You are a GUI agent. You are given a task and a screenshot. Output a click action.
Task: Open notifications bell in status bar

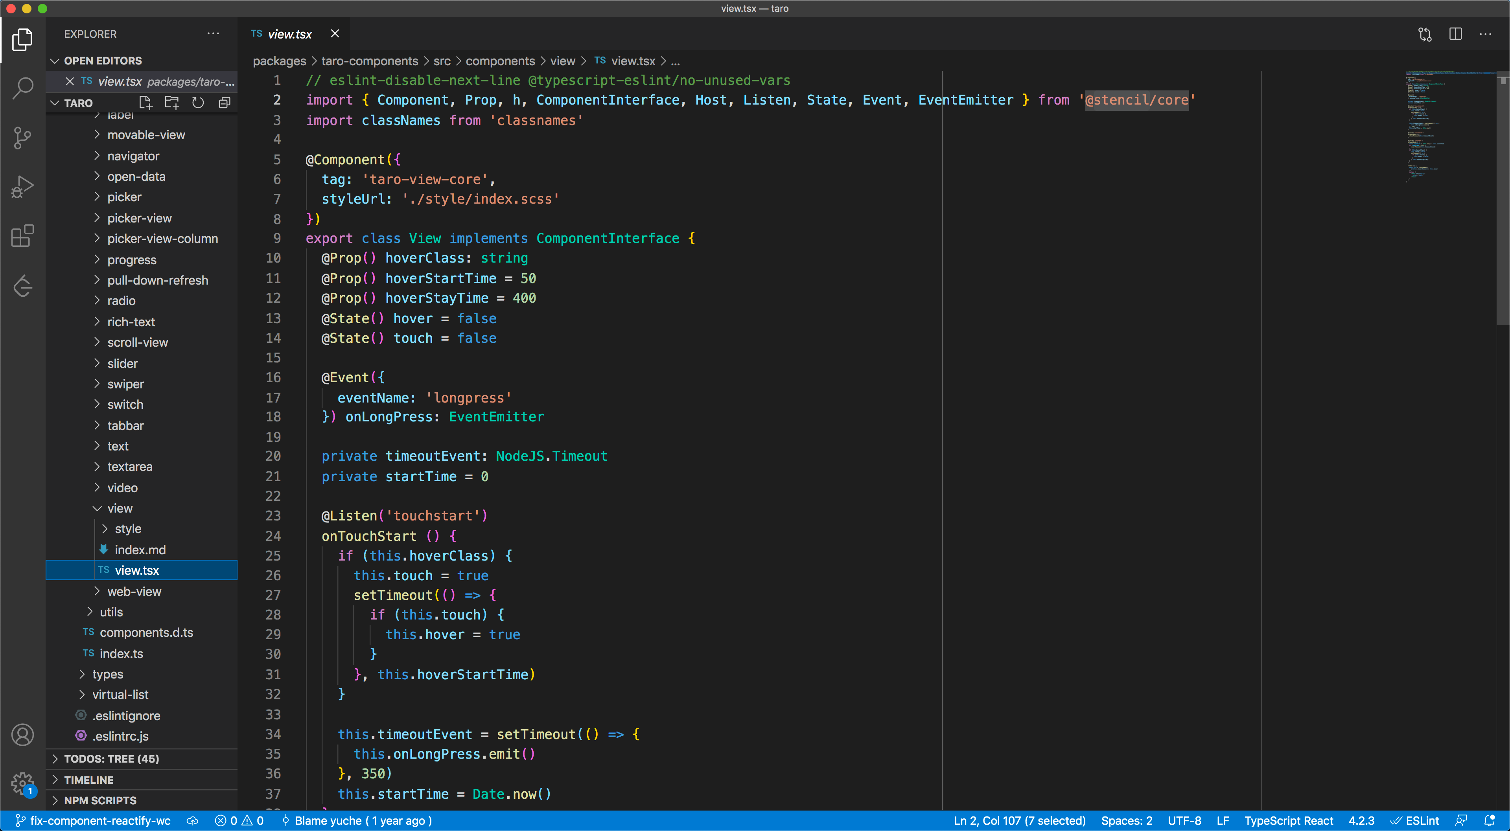(1490, 820)
